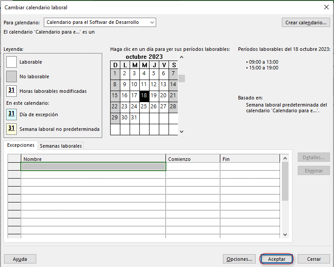Viewport: 334px width, 267px height.
Task: Open the 'Opciones...' dialog
Action: click(239, 259)
